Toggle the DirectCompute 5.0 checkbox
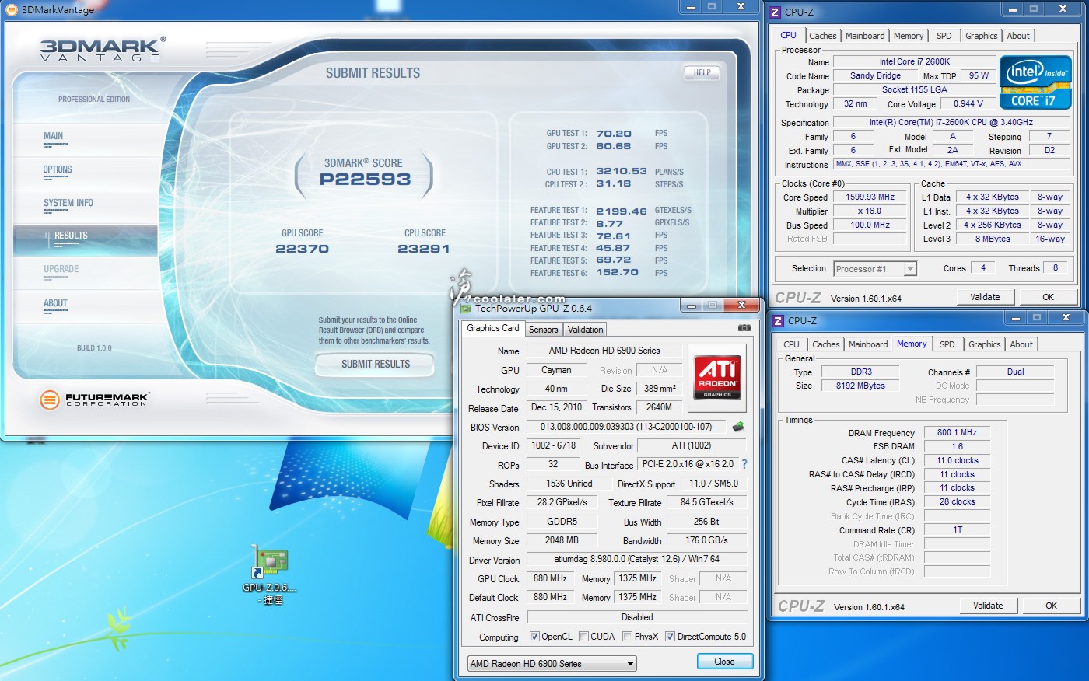The height and width of the screenshot is (681, 1089). [670, 637]
